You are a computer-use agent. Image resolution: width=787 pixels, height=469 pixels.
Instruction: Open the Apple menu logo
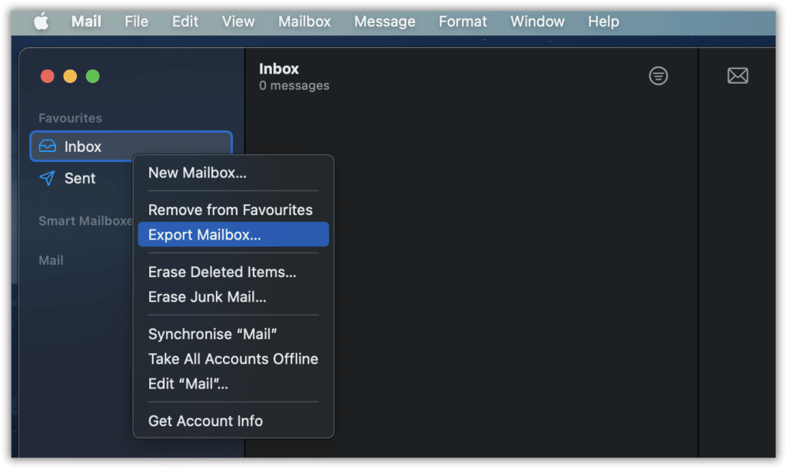41,21
